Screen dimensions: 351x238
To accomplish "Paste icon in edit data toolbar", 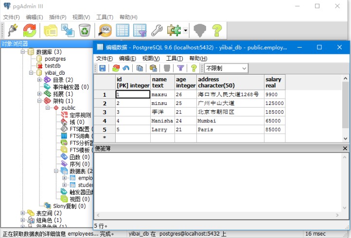I will tap(153, 68).
